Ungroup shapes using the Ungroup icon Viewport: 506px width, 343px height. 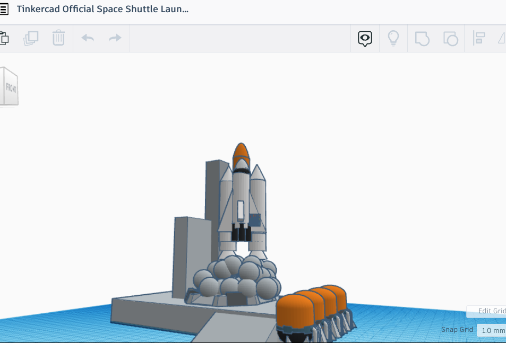pyautogui.click(x=451, y=38)
